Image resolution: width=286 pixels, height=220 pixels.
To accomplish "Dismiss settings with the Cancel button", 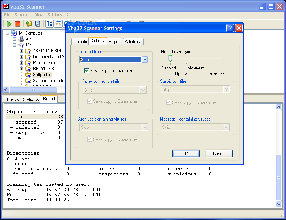I will tap(219, 154).
